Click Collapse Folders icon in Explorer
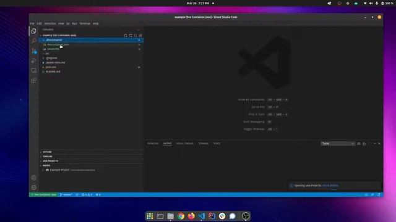 tap(140, 36)
